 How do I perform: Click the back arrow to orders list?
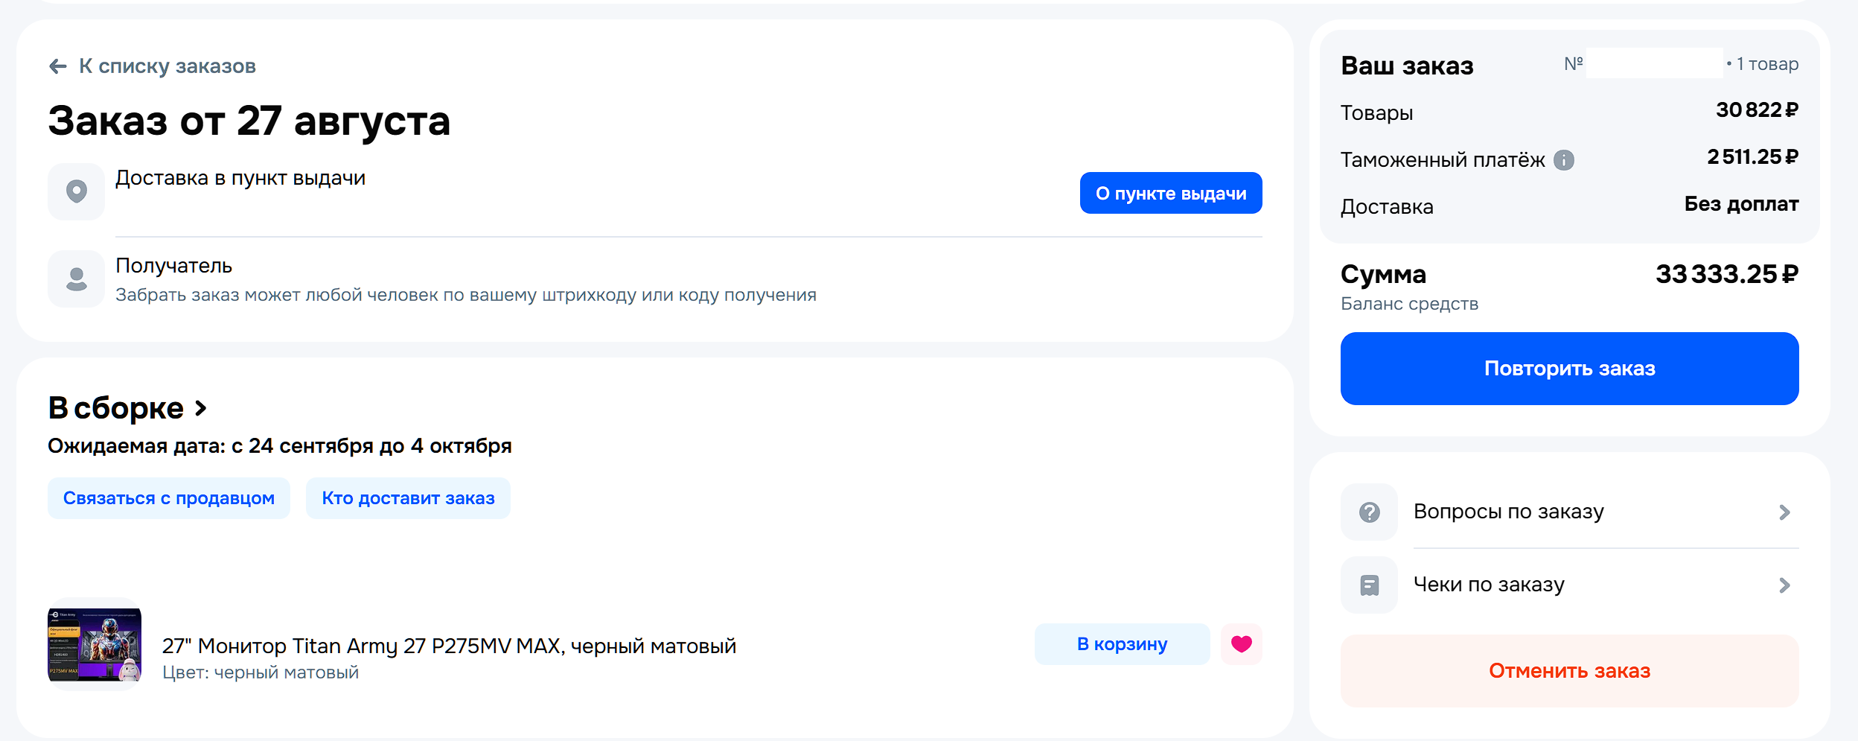tap(58, 66)
